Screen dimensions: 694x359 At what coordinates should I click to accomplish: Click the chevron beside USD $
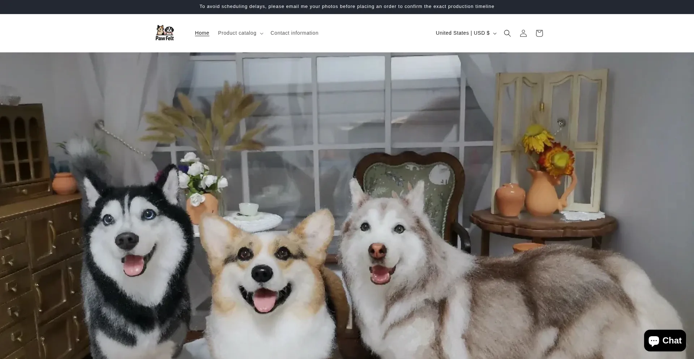click(495, 34)
